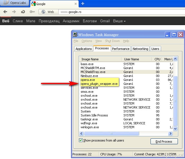
Task: Open the Options menu in Task Manager
Action: coord(87,41)
